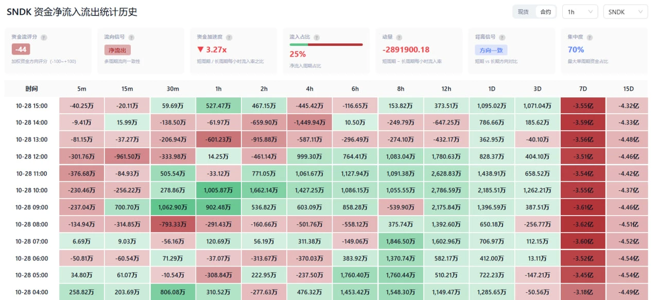
Task: Click the 2,786.59万 cell in 12h column
Action: pyautogui.click(x=446, y=190)
